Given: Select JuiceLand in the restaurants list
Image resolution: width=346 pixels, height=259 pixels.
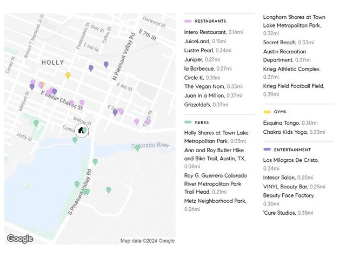Looking at the screenshot, I should [205, 41].
